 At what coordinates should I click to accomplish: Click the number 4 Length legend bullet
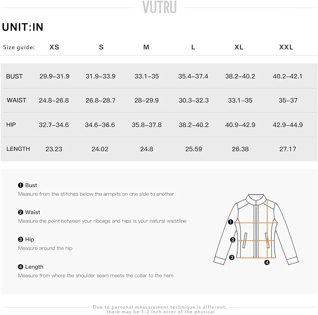click(x=20, y=267)
